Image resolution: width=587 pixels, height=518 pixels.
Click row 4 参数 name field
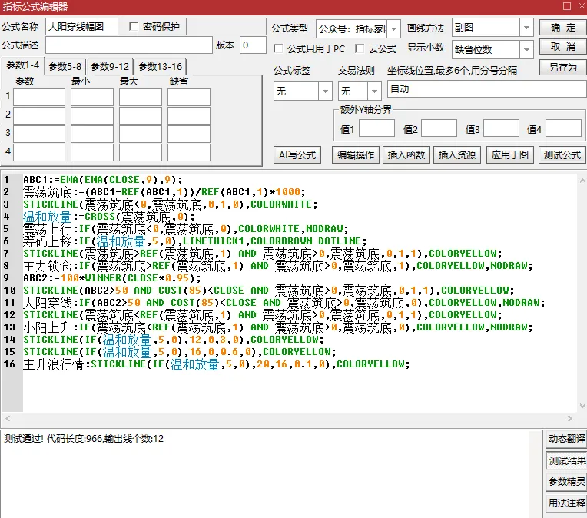pyautogui.click(x=39, y=152)
